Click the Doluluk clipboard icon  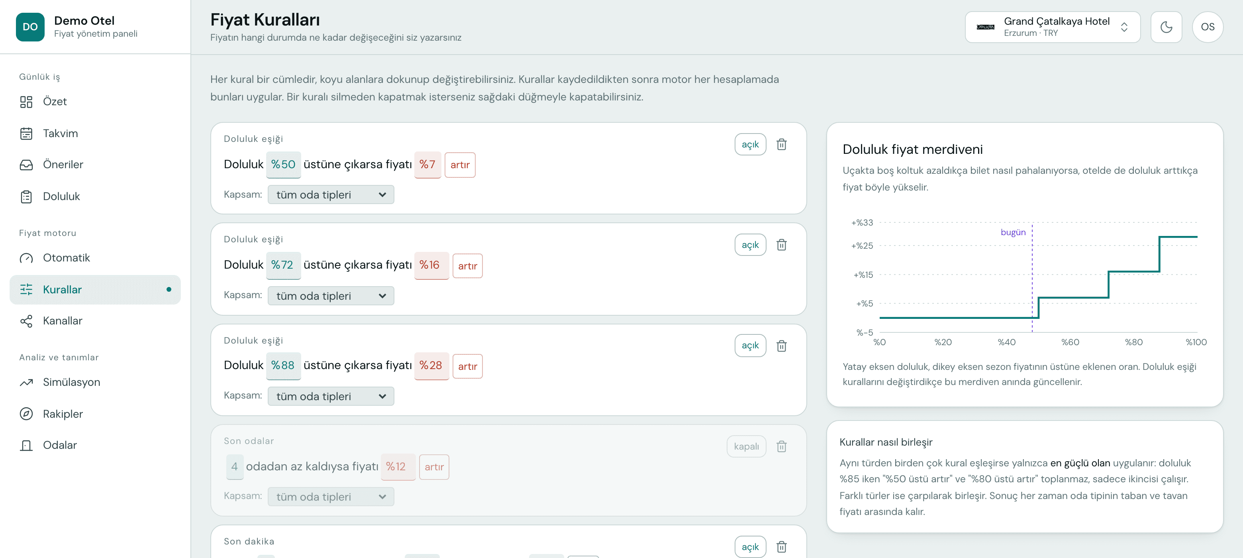coord(26,196)
